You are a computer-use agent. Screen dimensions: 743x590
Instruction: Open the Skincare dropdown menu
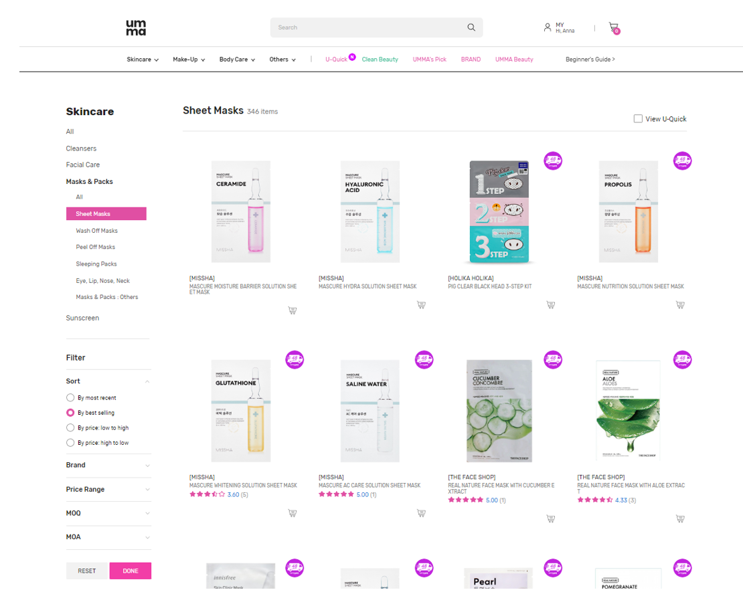click(x=143, y=60)
